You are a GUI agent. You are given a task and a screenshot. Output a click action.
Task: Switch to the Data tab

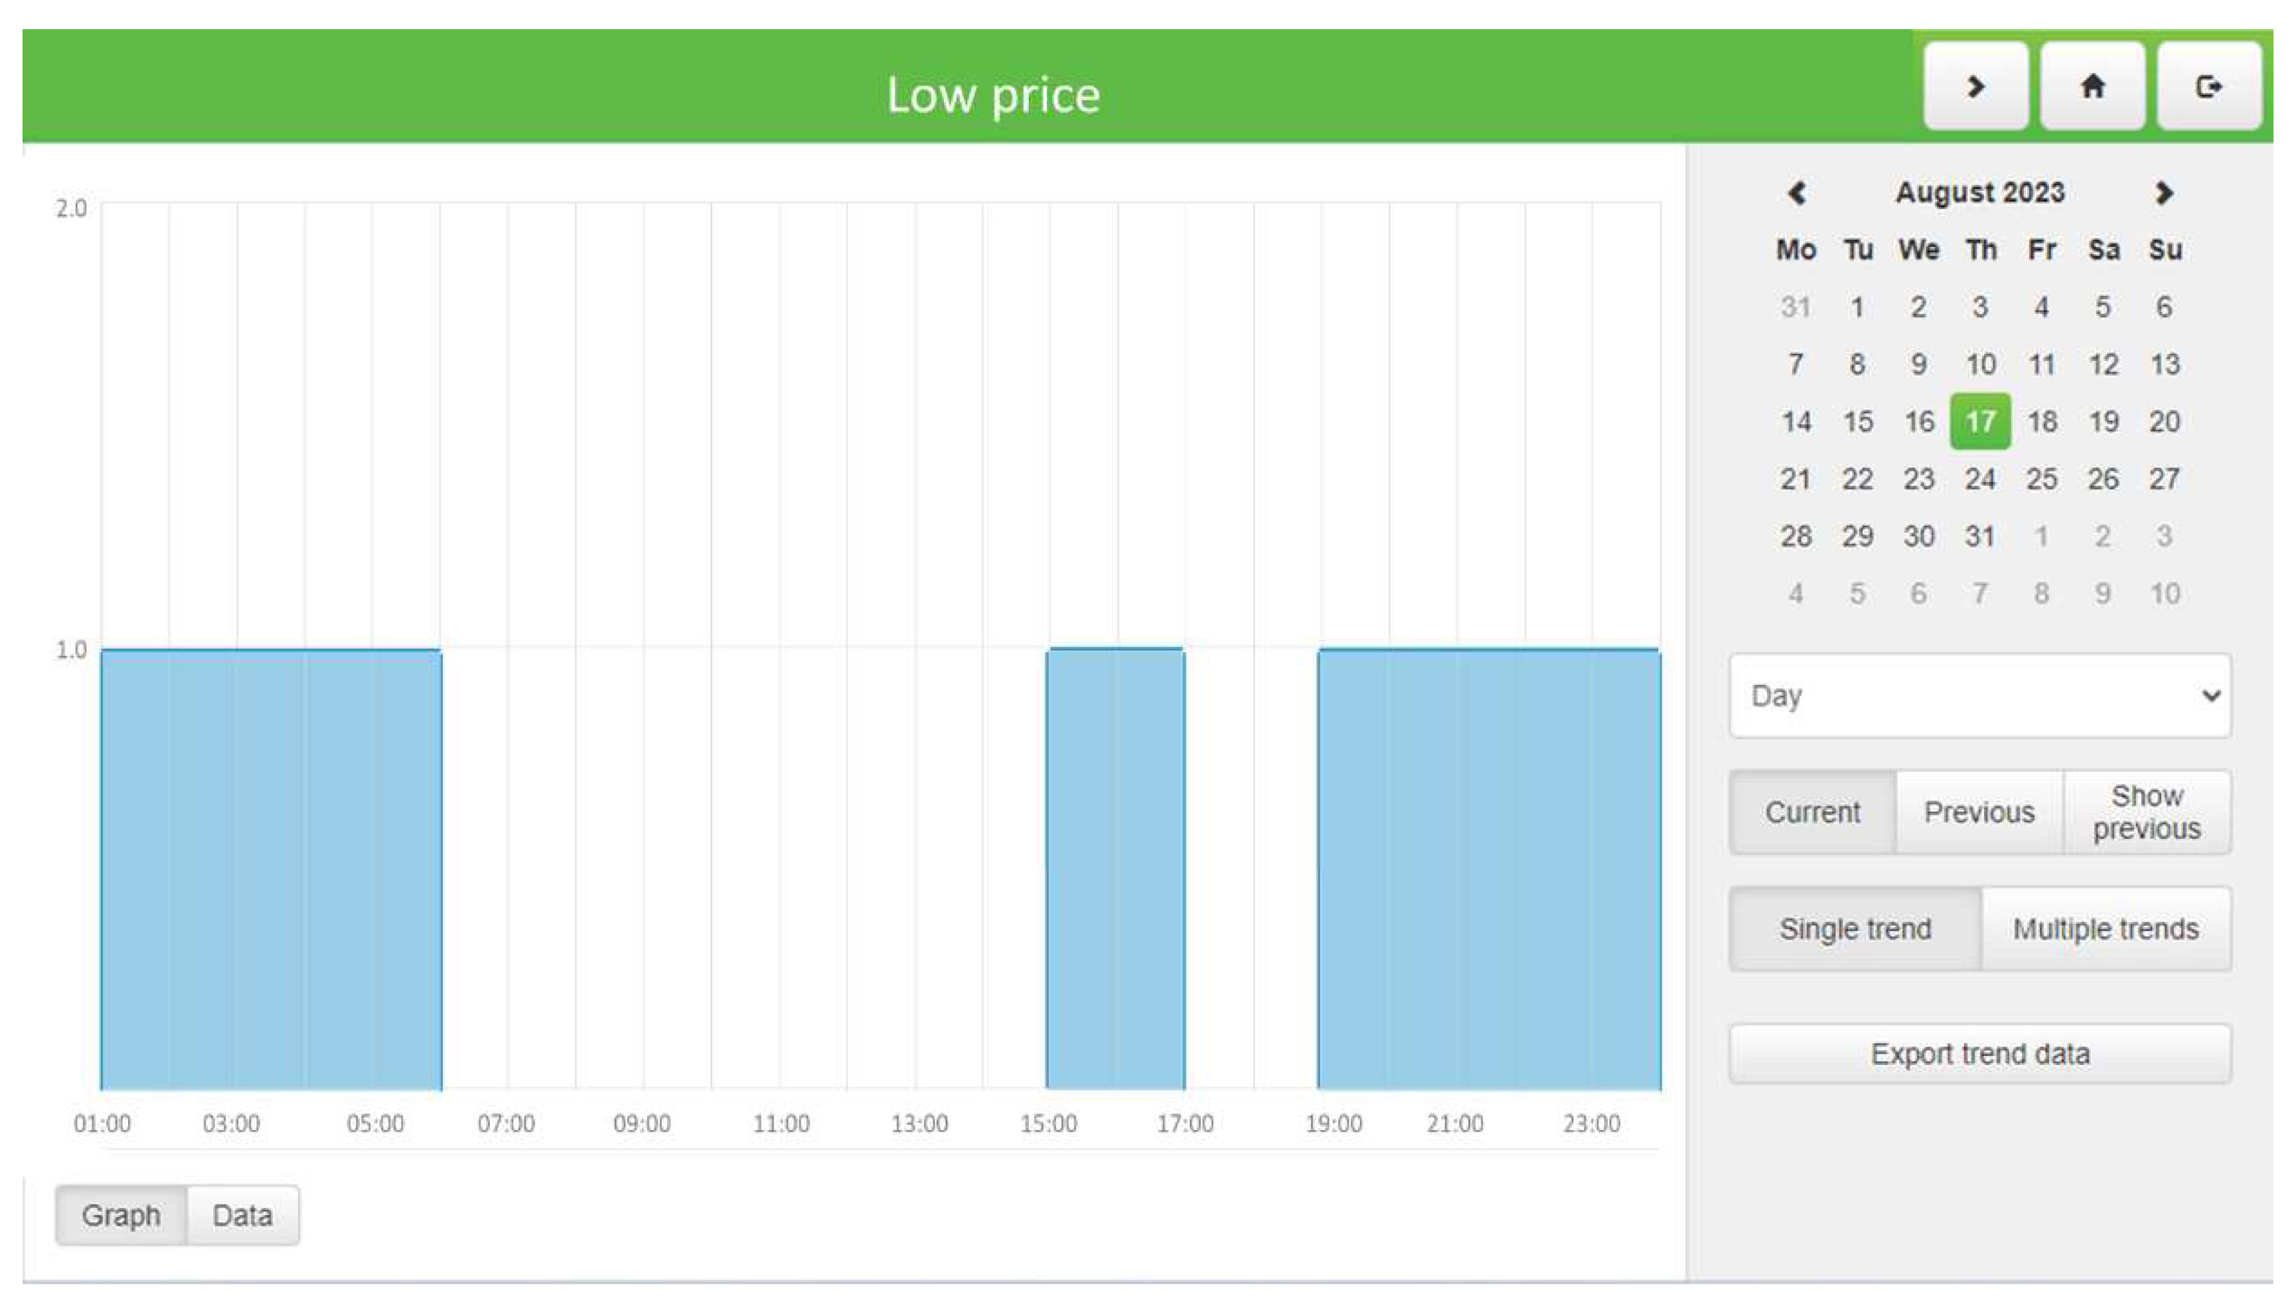coord(242,1215)
